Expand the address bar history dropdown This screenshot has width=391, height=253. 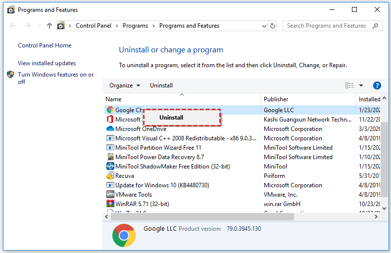point(264,26)
